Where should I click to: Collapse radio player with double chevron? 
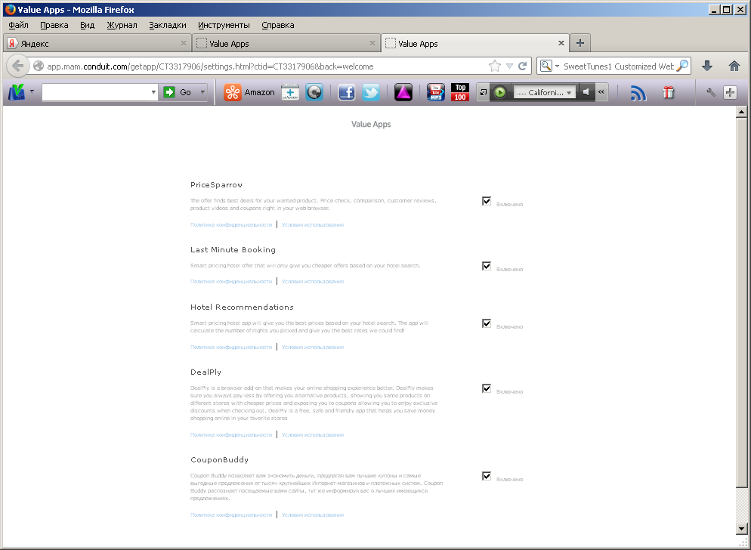pos(601,92)
